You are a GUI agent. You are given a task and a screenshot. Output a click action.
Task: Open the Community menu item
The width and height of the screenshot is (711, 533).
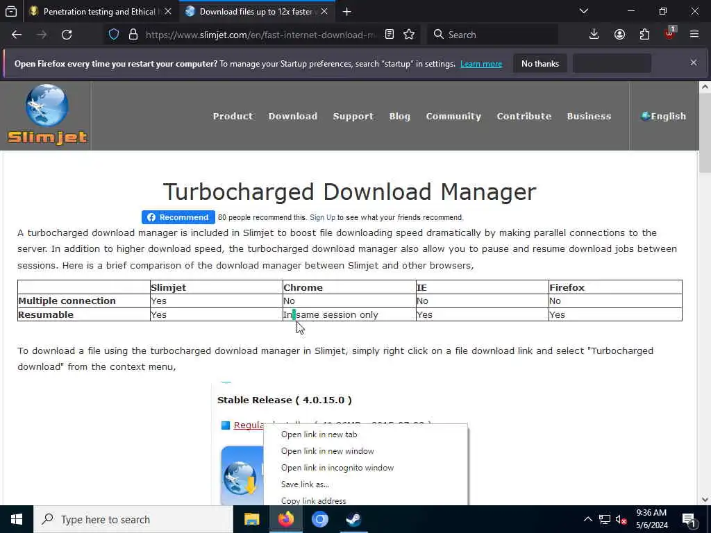453,116
